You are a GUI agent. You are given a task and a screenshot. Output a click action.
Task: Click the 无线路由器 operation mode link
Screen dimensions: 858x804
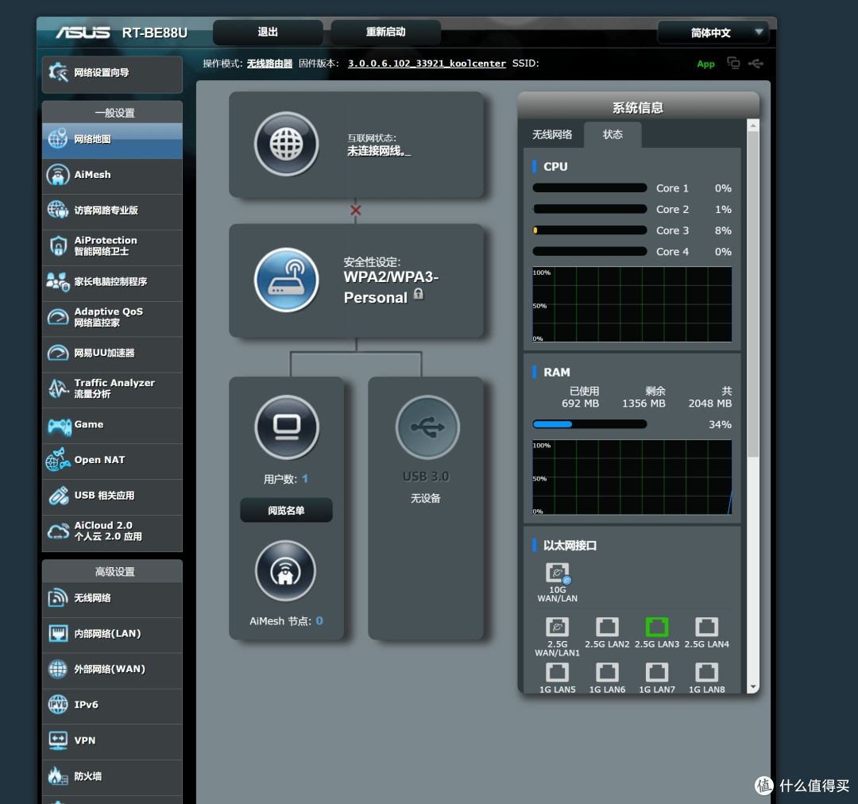269,64
